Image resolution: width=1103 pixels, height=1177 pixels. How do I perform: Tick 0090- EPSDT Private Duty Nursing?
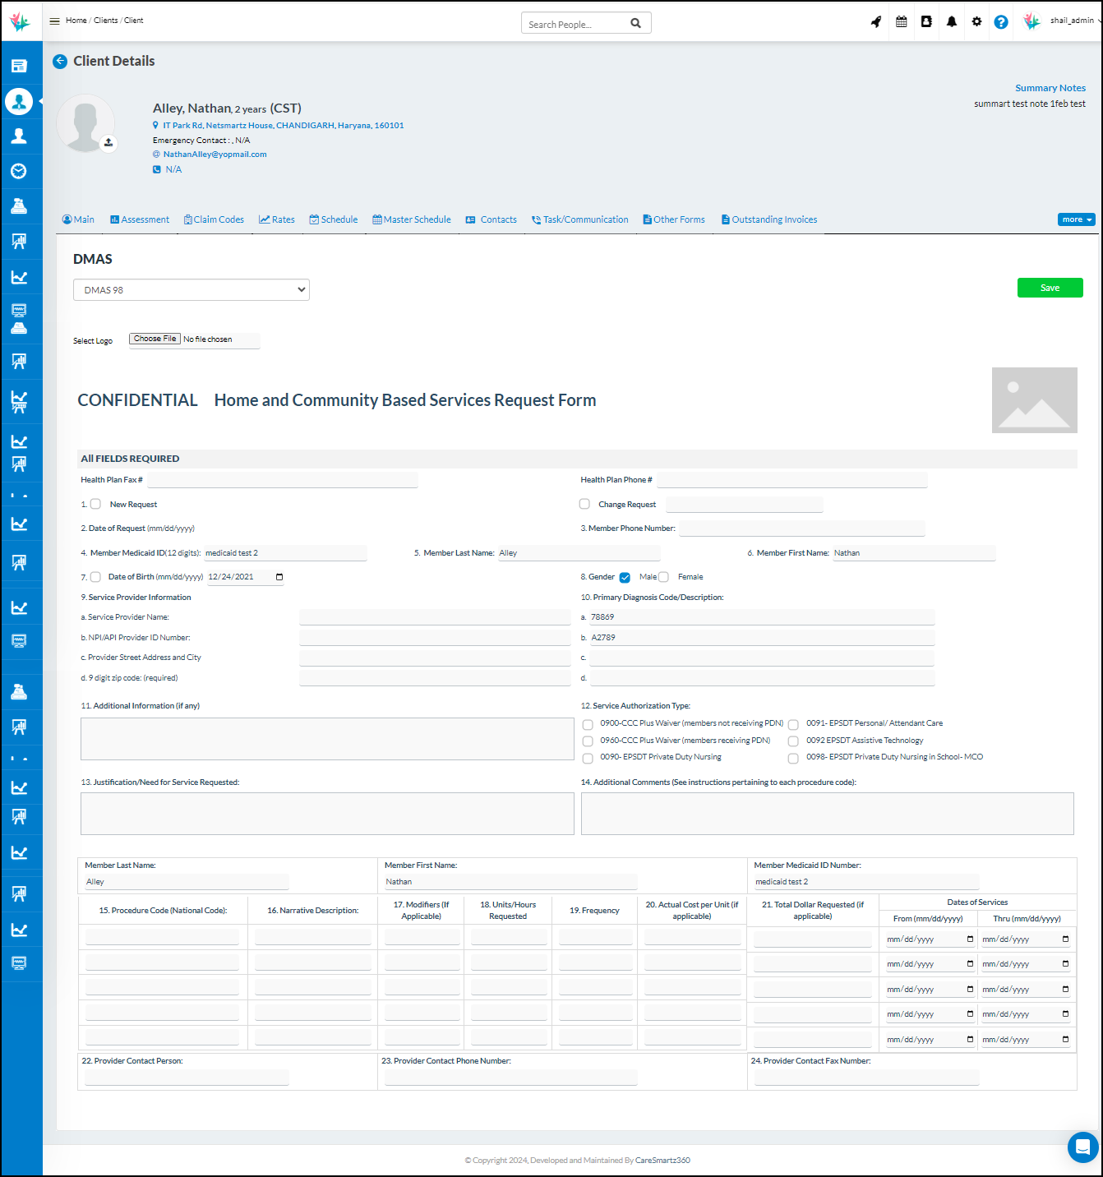point(588,758)
